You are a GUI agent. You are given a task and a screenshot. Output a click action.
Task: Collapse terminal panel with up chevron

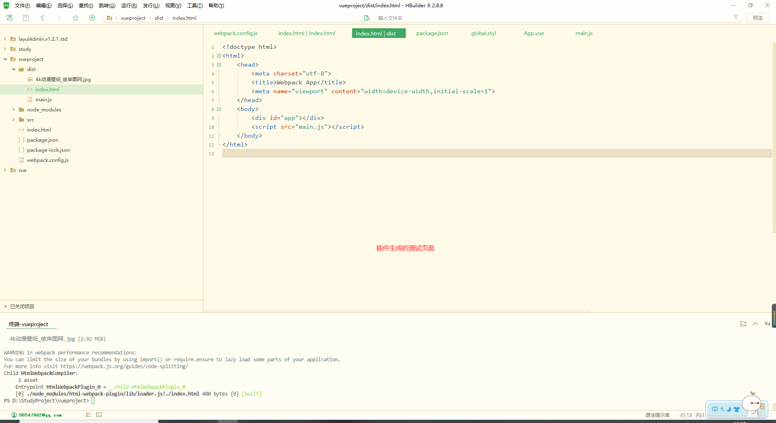[755, 324]
